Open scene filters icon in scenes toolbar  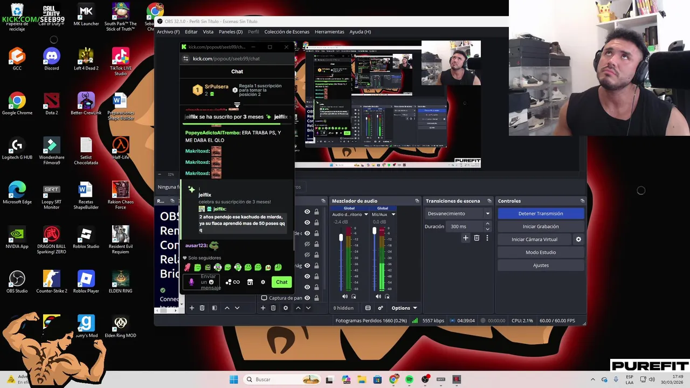[214, 308]
